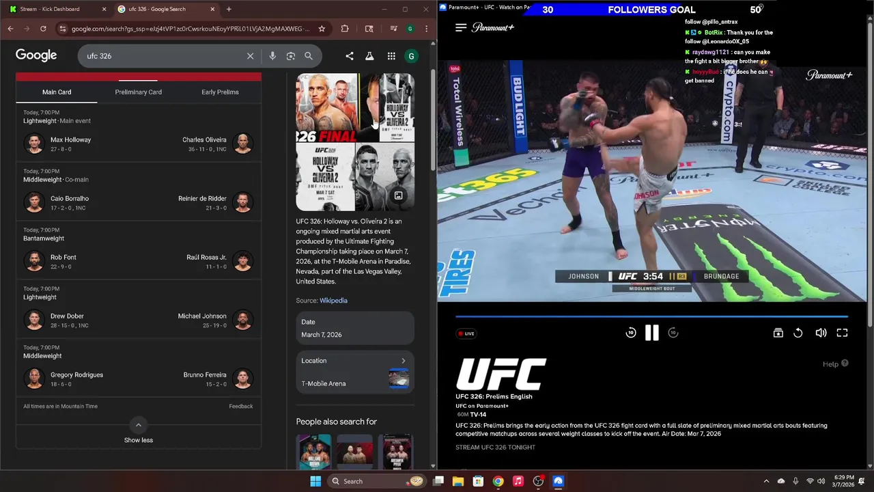Search by image with Google Lens
The width and height of the screenshot is (874, 492).
coord(291,56)
